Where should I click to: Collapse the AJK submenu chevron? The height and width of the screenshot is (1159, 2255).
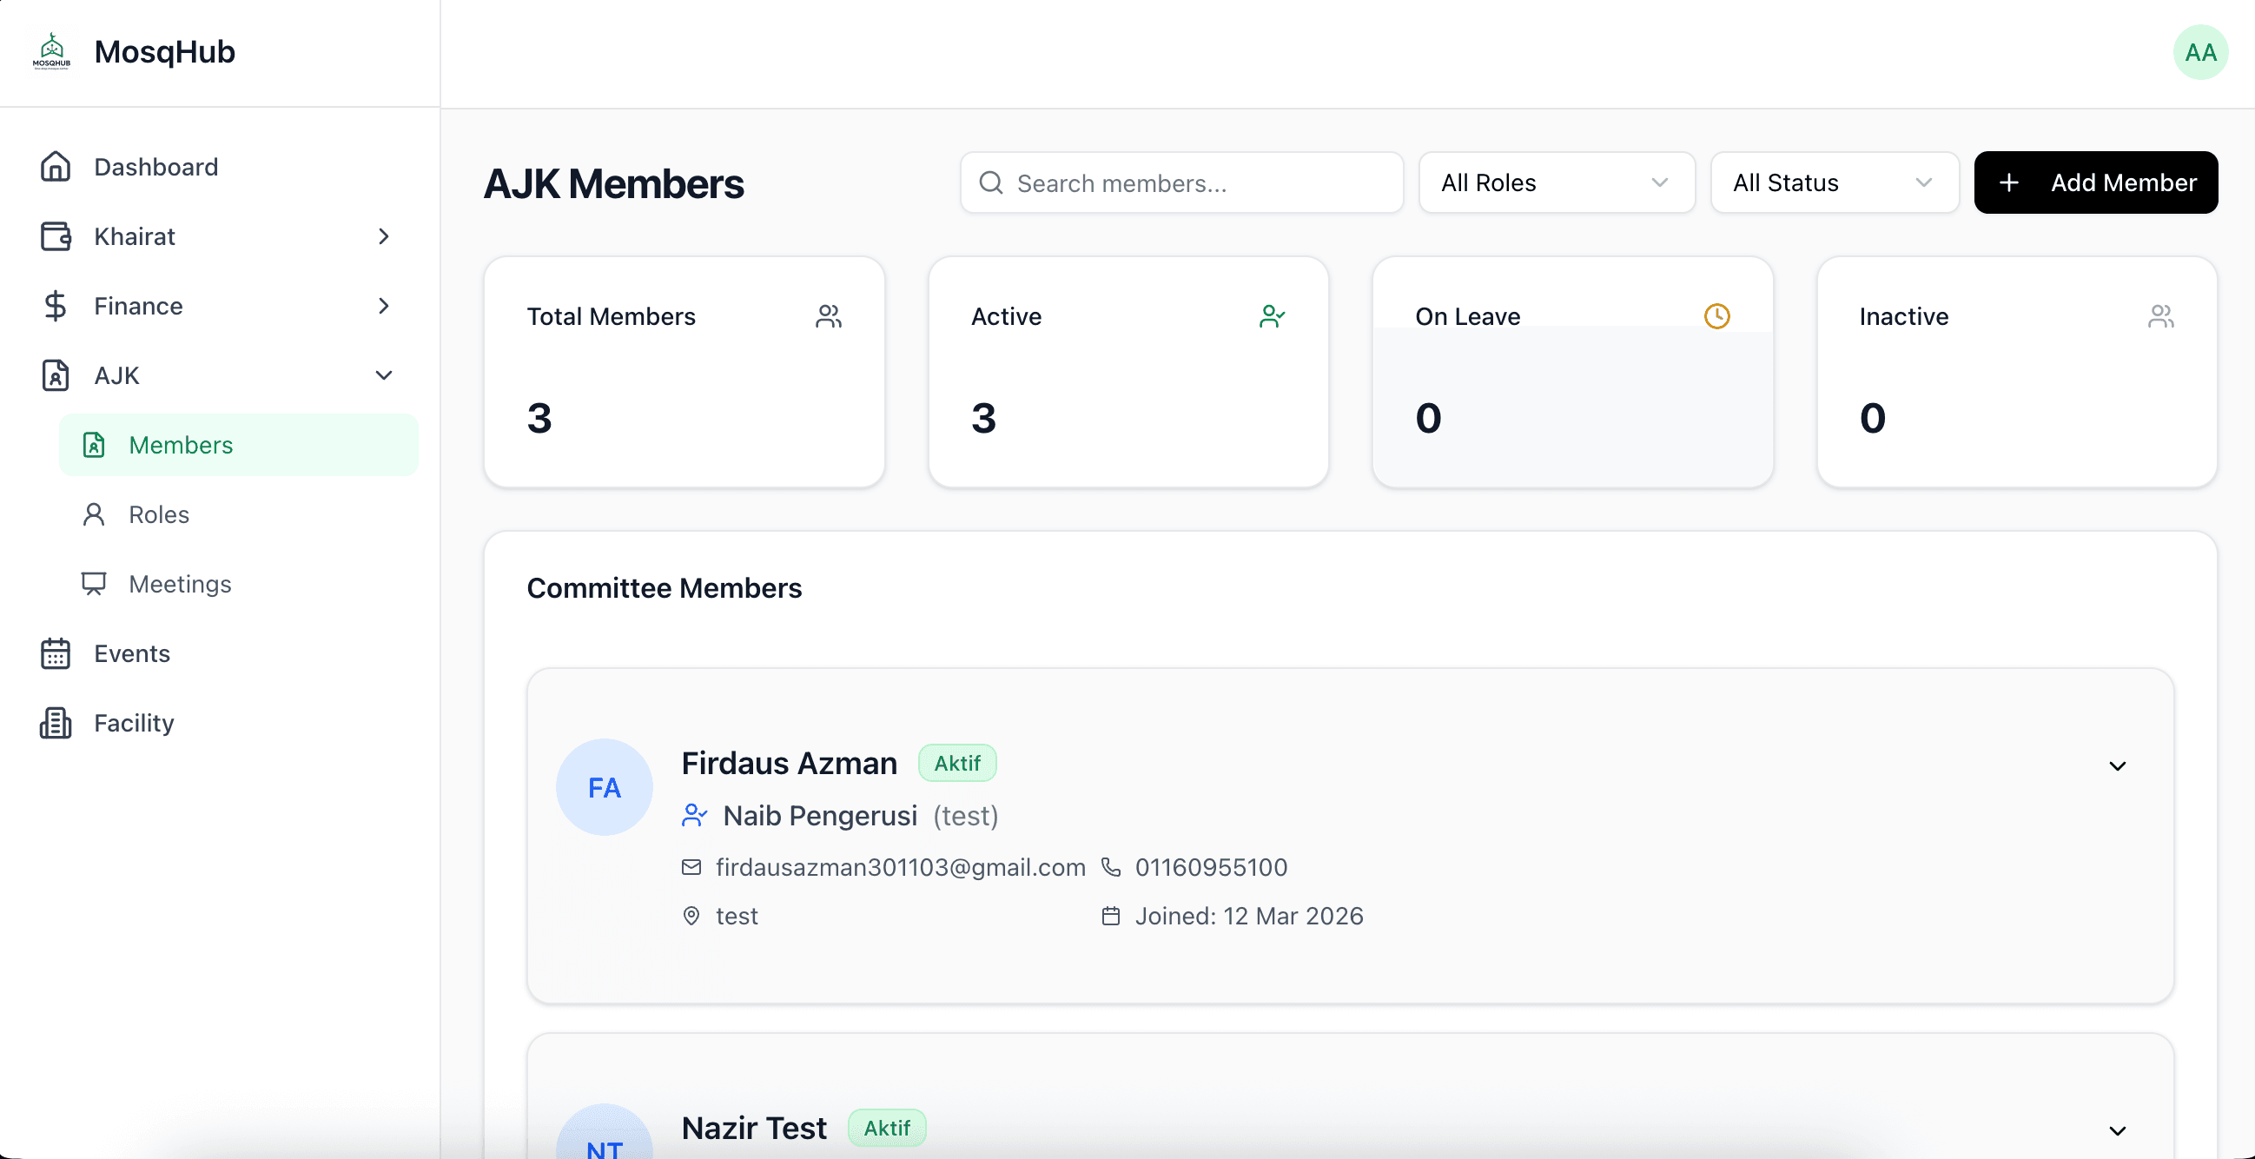click(383, 374)
